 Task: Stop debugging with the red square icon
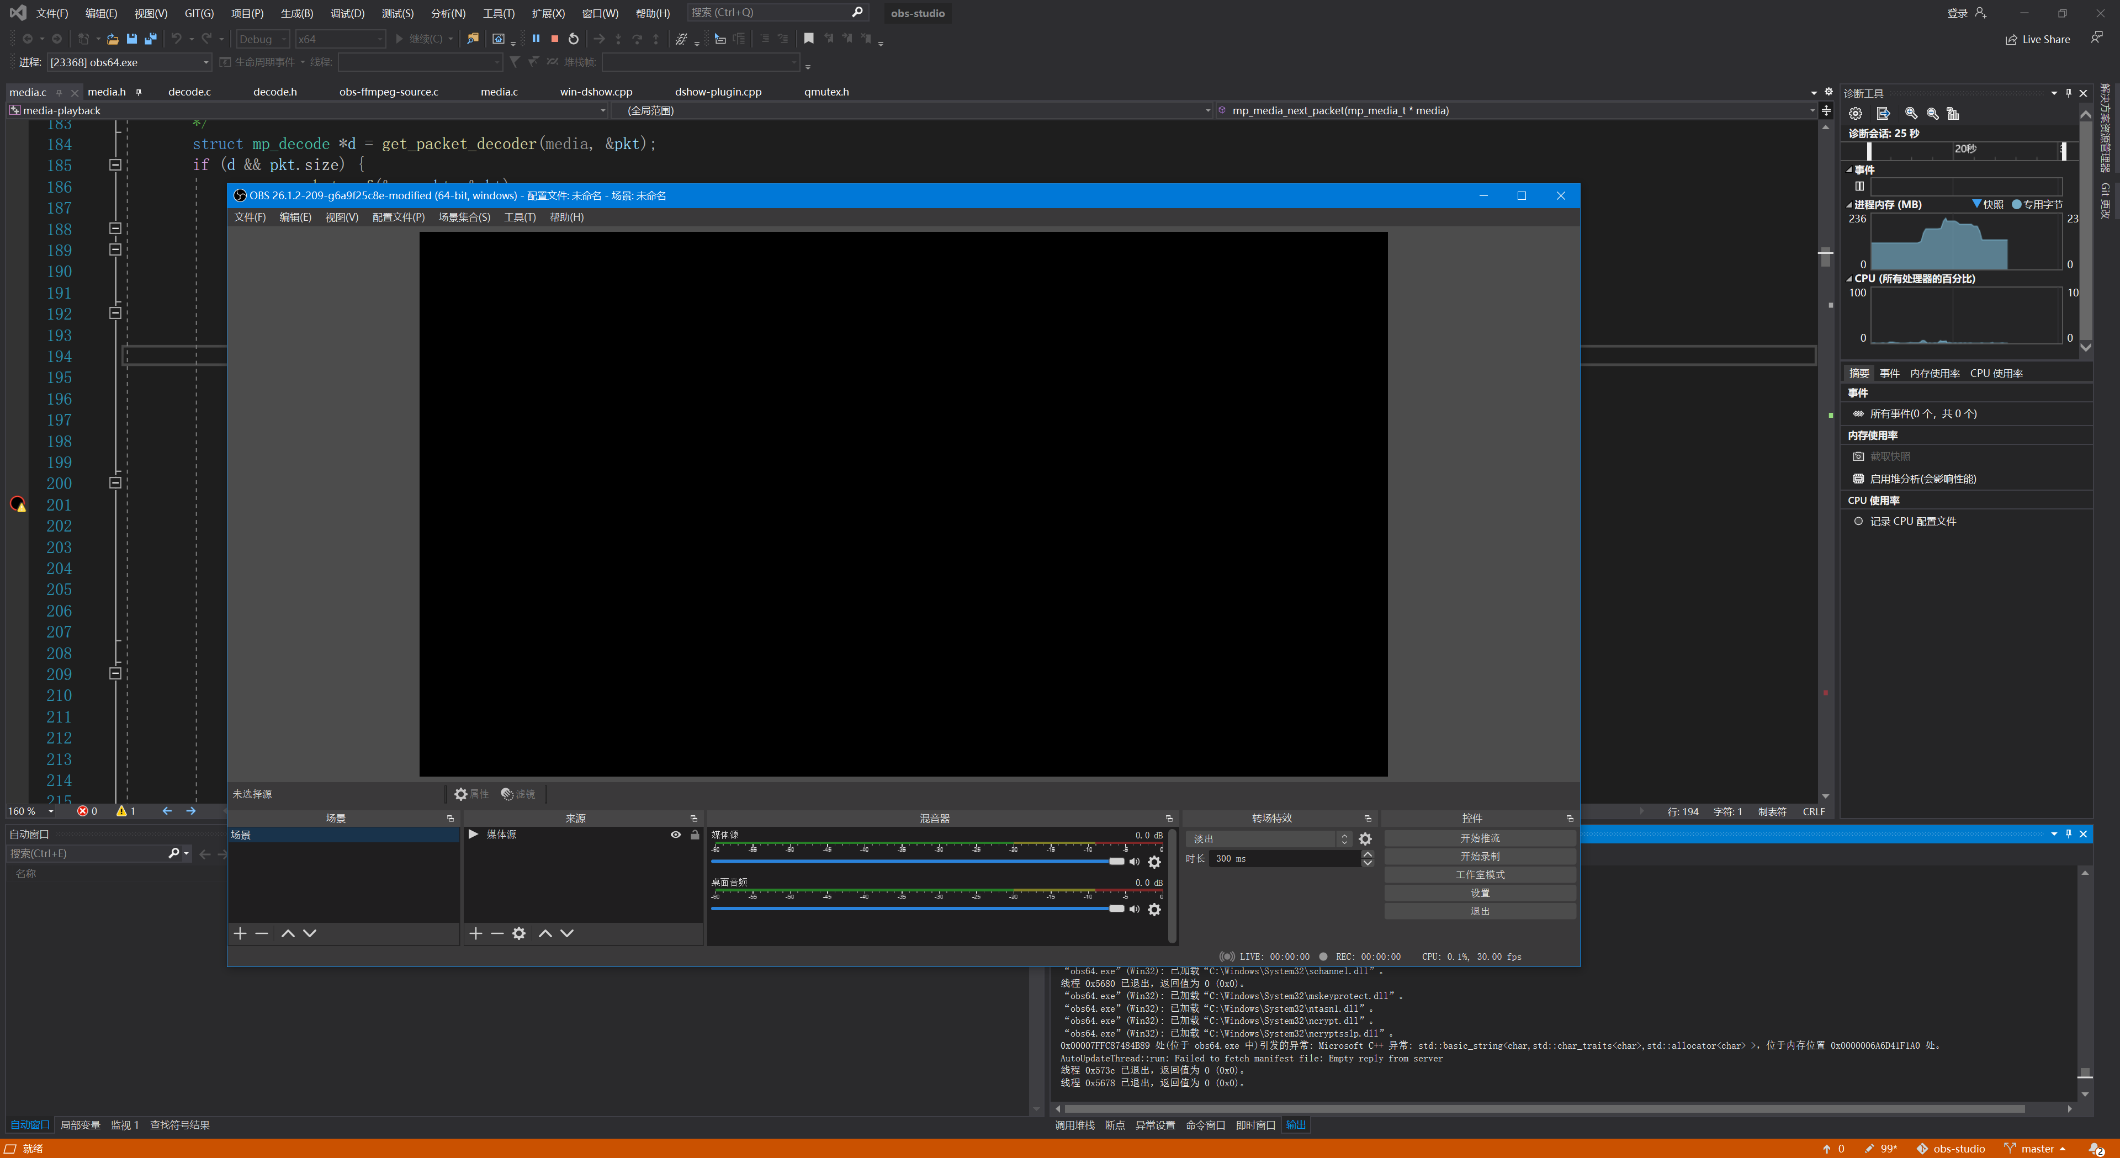(554, 39)
